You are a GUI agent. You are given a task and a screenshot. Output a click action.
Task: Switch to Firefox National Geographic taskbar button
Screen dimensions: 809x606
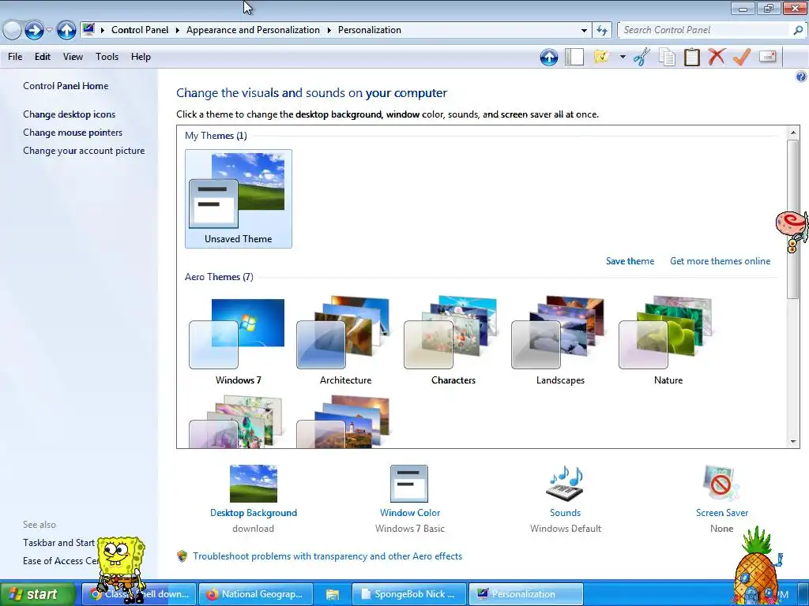point(256,594)
